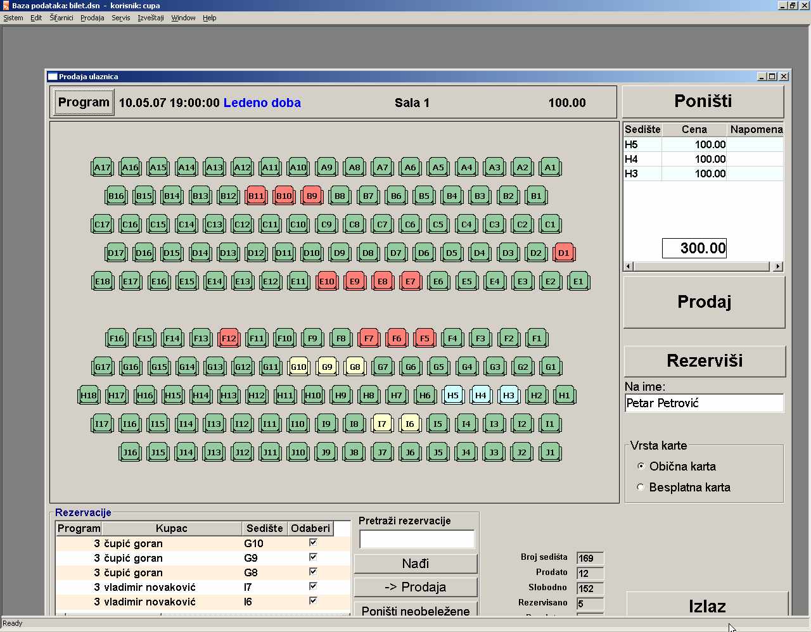Select seat D17 in row D

point(116,253)
